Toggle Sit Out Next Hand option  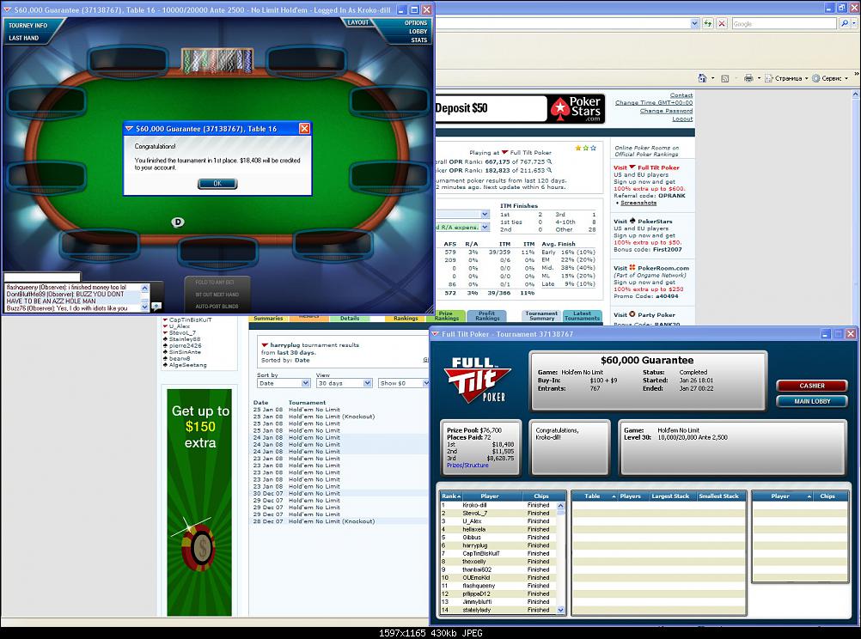(217, 295)
